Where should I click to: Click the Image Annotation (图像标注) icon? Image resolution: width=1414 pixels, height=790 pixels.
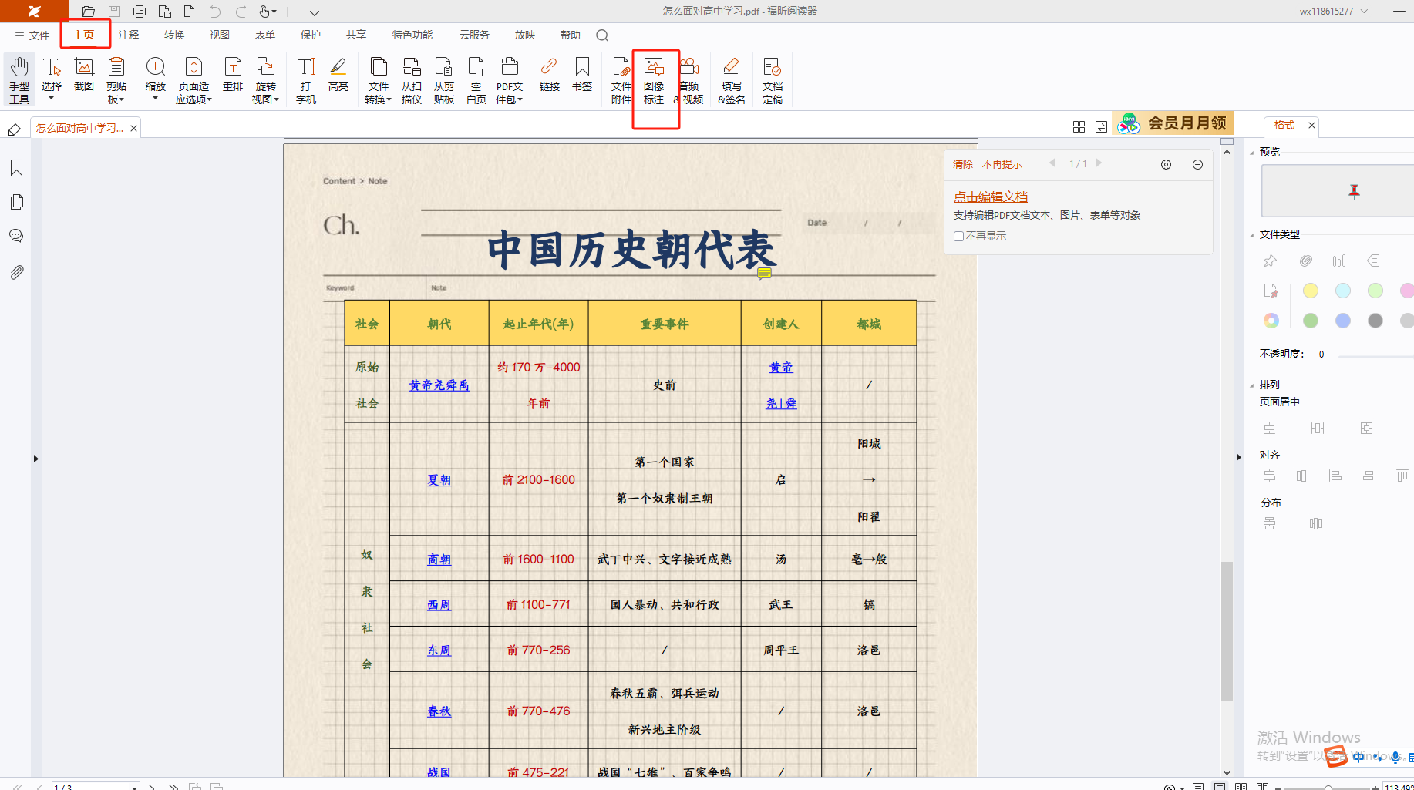654,79
